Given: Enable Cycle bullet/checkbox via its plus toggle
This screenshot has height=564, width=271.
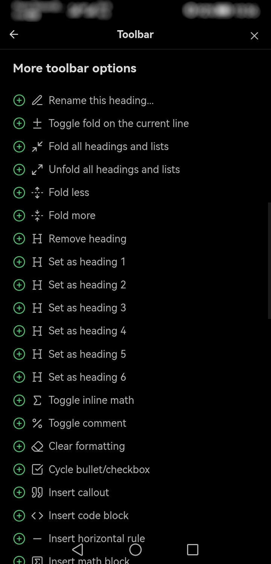Looking at the screenshot, I should (x=19, y=469).
